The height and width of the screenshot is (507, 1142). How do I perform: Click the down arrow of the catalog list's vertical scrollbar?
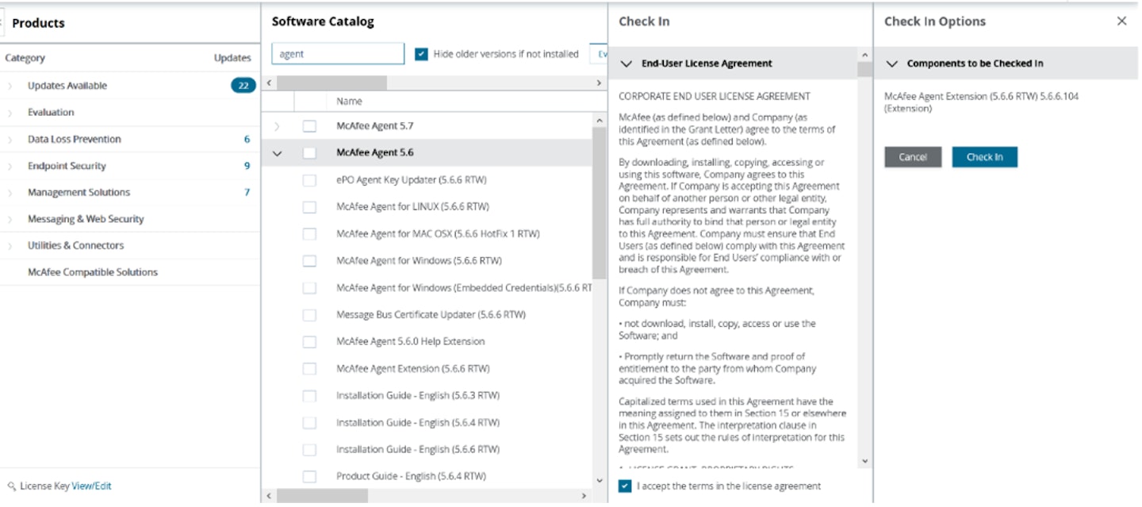tap(599, 480)
